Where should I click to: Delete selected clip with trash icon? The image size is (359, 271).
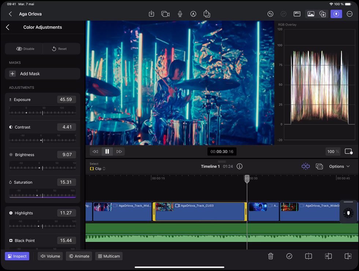[270, 256]
